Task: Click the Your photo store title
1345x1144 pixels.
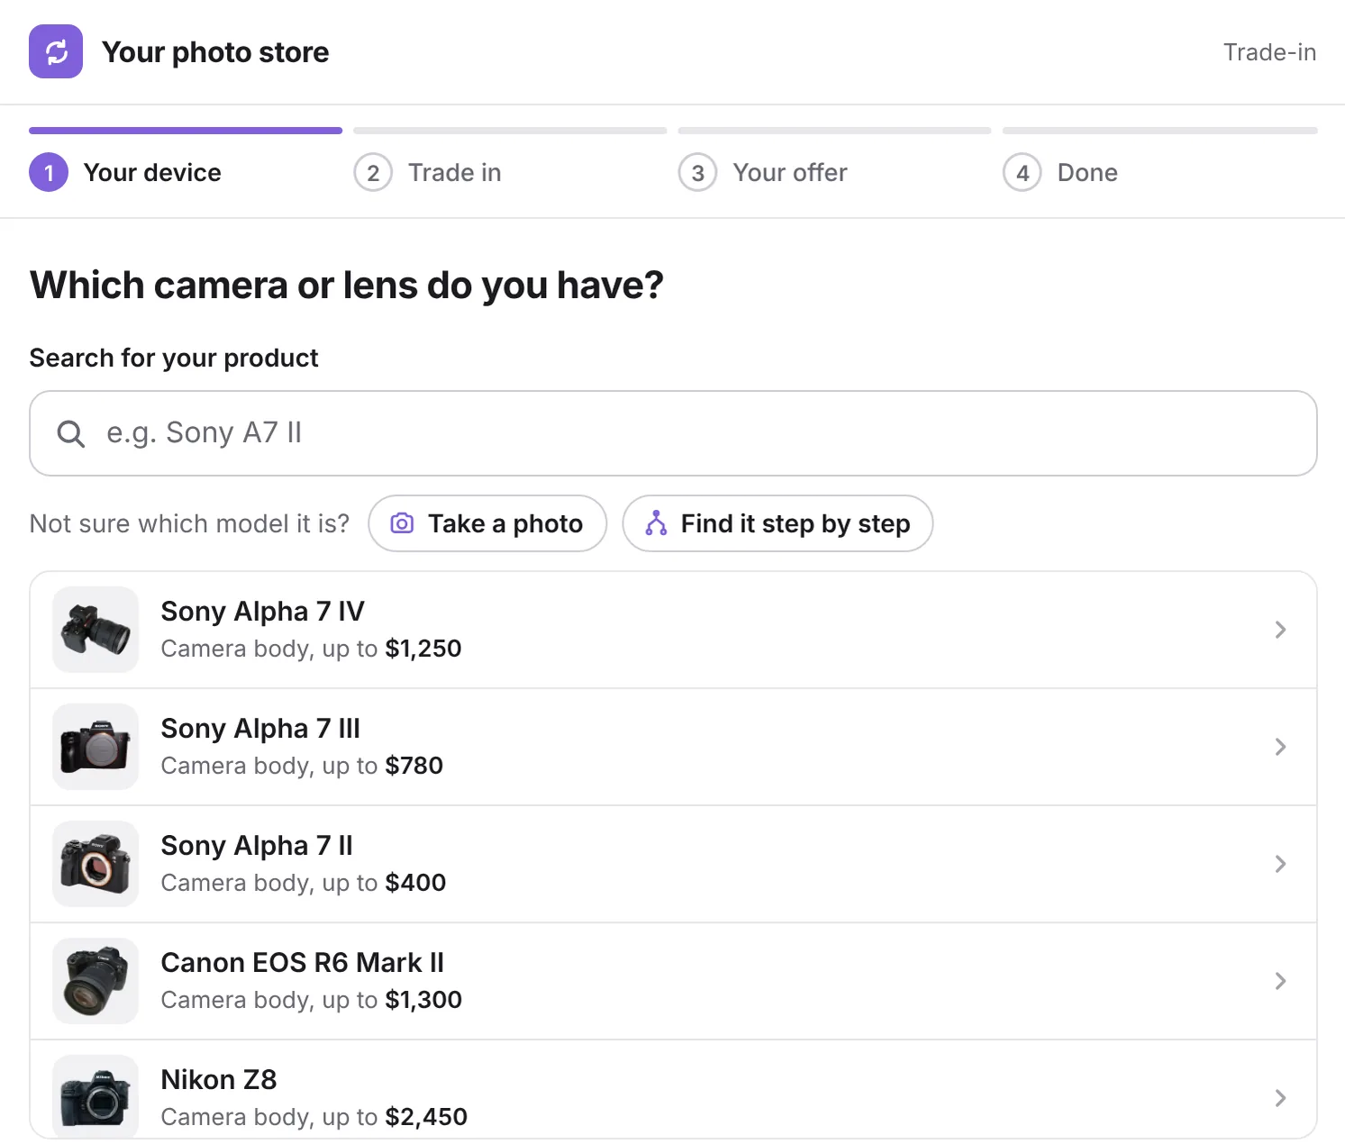Action: [x=215, y=52]
